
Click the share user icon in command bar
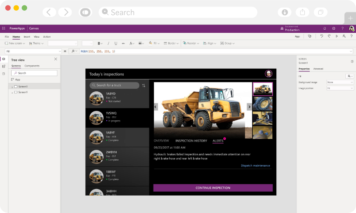click(x=344, y=36)
